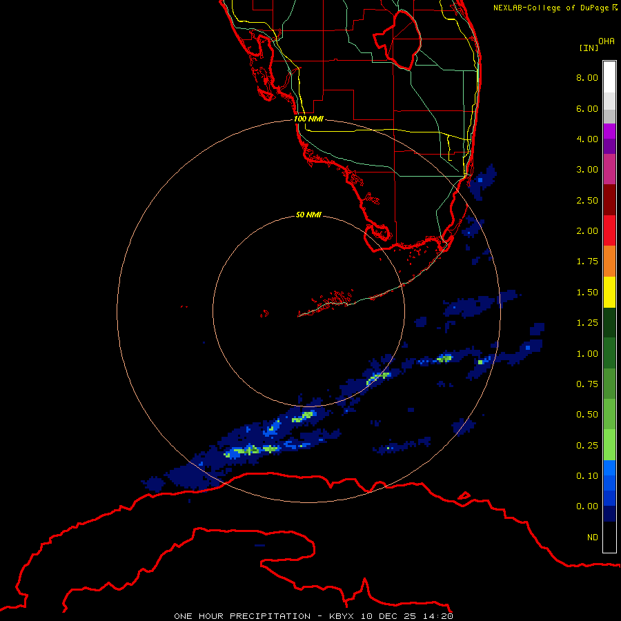Screen dimensions: 621x621
Task: Click the 0.75 legend value
Action: click(x=587, y=384)
